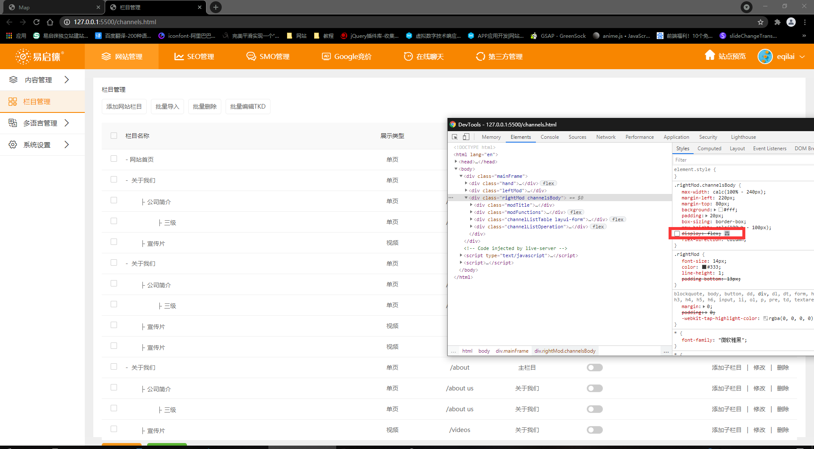Viewport: 814px width, 449px height.
Task: Toggle the switch in the /videos row
Action: pyautogui.click(x=595, y=430)
